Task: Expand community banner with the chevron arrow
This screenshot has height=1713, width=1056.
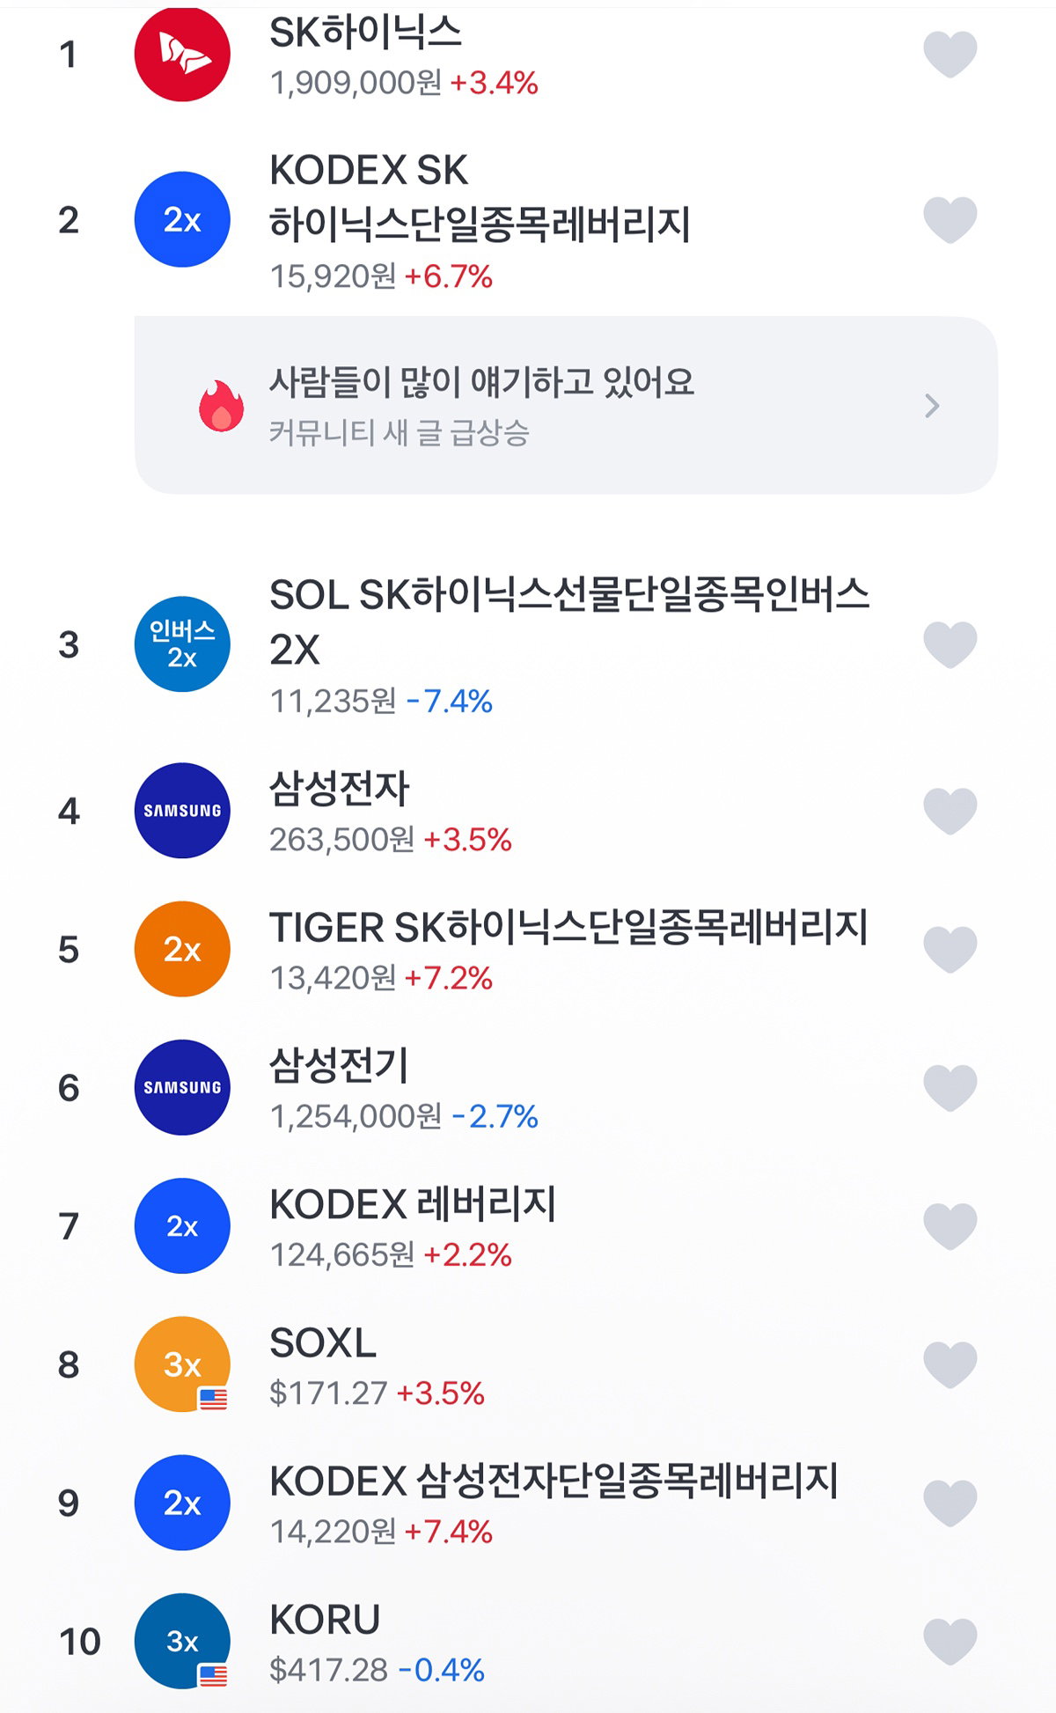Action: (x=933, y=406)
